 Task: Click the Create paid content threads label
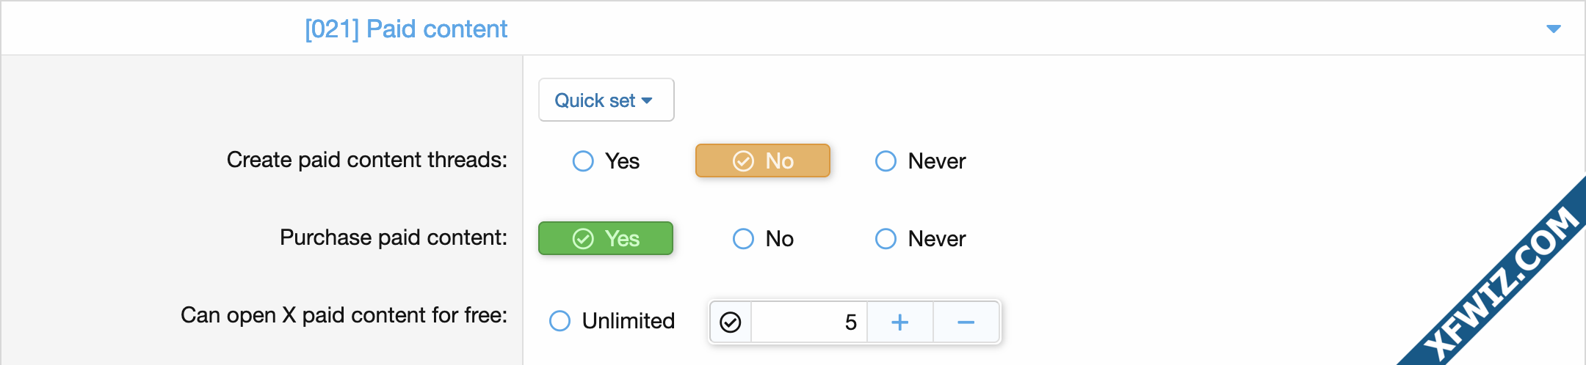(367, 160)
